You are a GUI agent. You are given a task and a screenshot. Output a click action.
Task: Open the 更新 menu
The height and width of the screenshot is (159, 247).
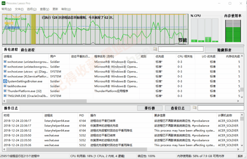click(55, 9)
